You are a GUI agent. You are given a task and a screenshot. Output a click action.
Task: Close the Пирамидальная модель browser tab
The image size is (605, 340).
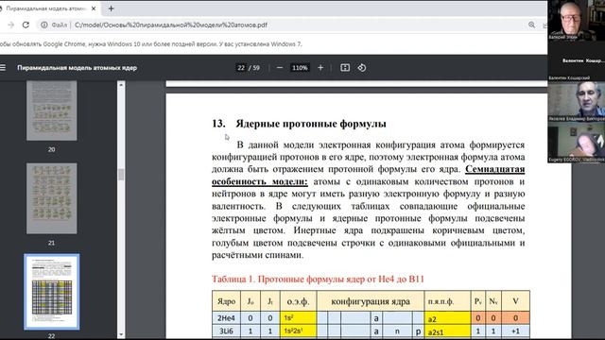tap(94, 8)
